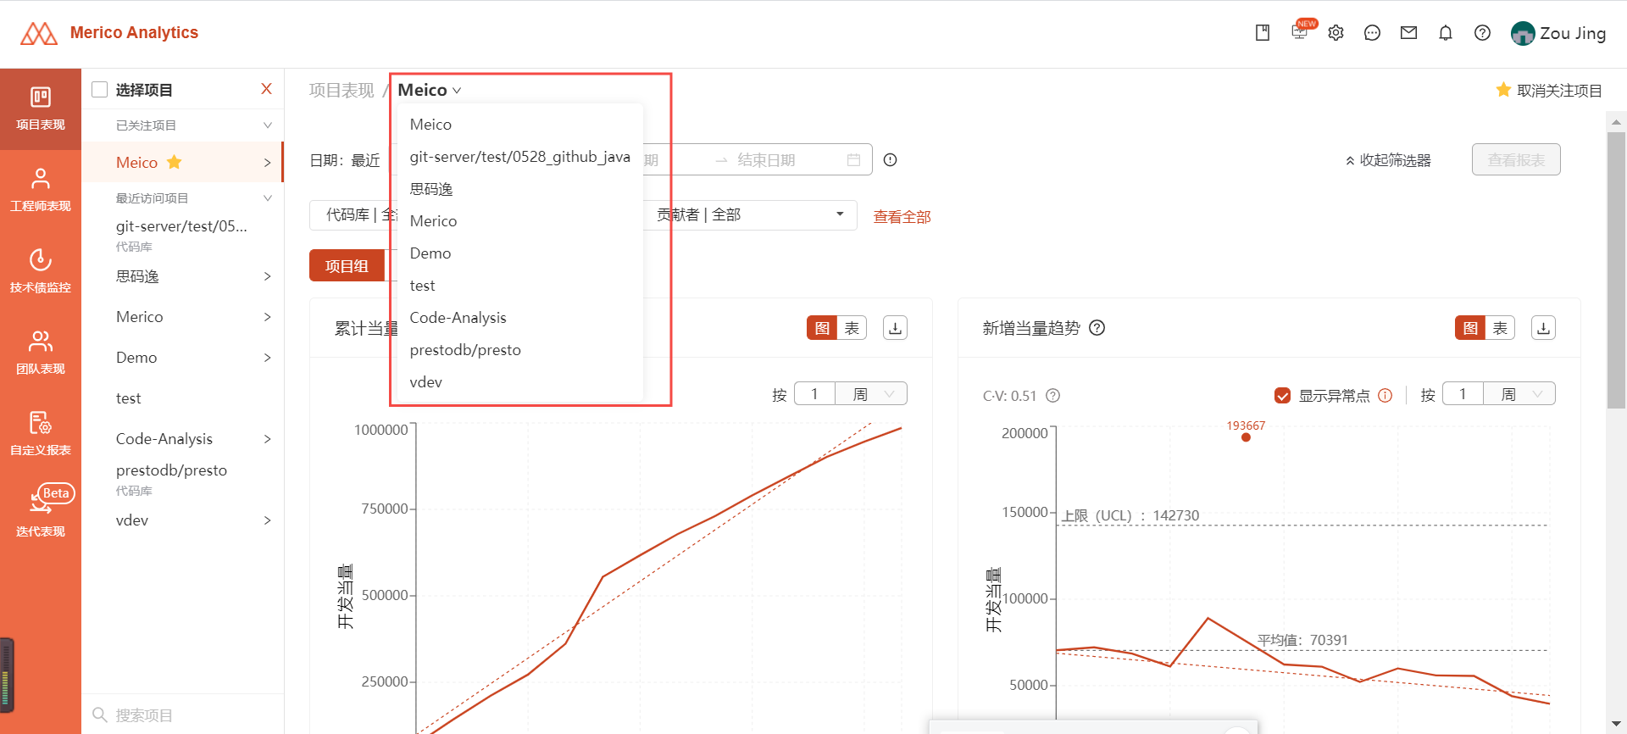Expand 思码逸 in the sidebar list
The image size is (1627, 734).
[268, 276]
